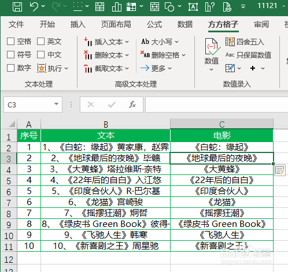Click the pivot table grid icon

click(x=131, y=7)
